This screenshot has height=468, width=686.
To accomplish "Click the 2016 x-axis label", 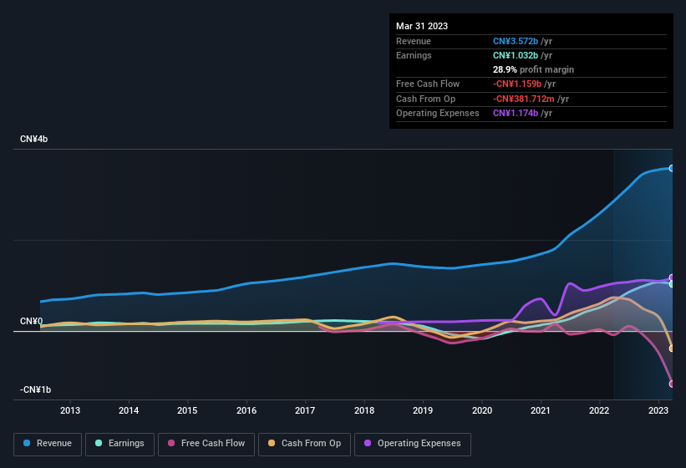I will (x=246, y=410).
